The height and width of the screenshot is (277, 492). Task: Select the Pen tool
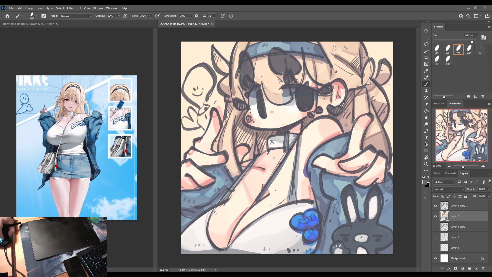[x=426, y=131]
